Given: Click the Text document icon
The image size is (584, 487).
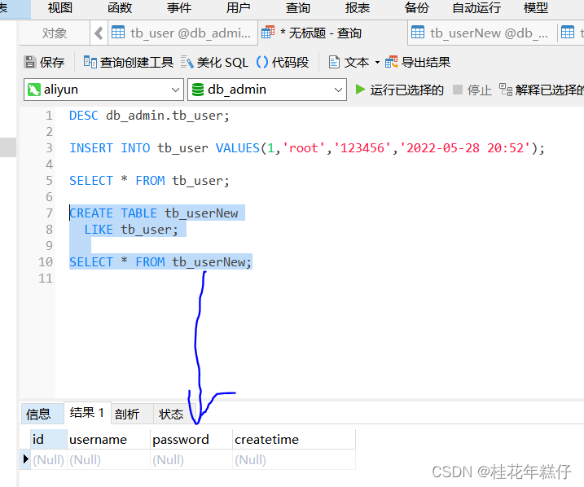Looking at the screenshot, I should pos(334,62).
